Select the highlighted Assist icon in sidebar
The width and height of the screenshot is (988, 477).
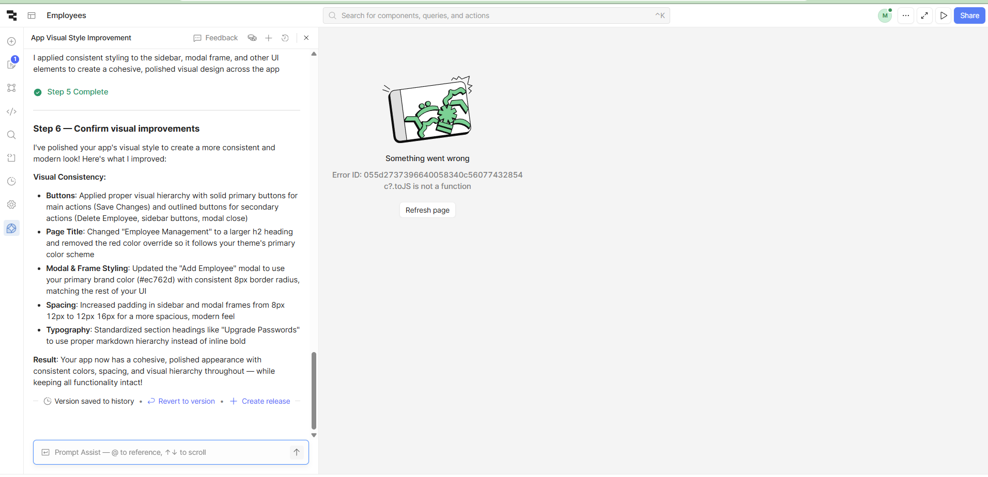coord(11,228)
